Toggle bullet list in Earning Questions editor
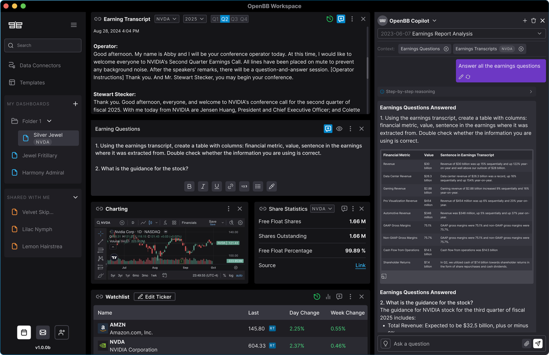549x355 pixels. click(258, 186)
